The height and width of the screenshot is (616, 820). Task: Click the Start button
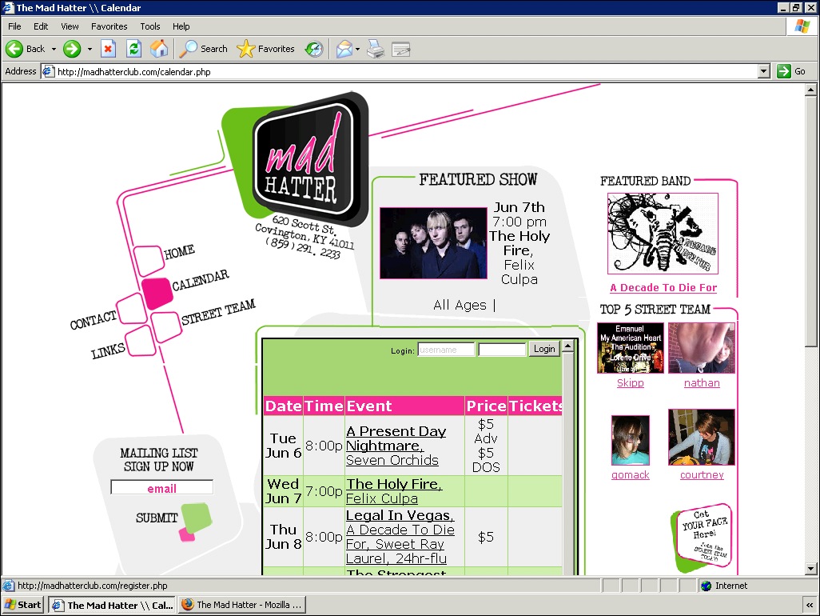(22, 605)
